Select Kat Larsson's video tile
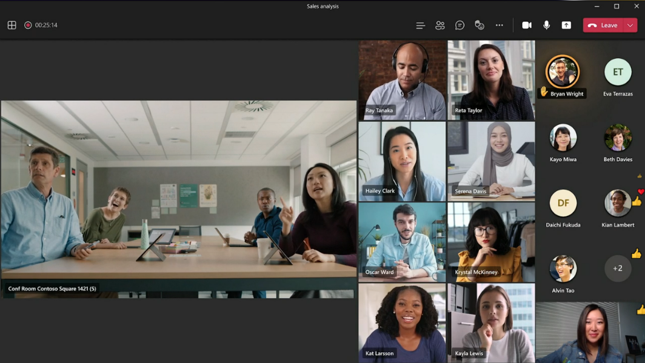Viewport: 645px width, 363px height. [x=402, y=323]
